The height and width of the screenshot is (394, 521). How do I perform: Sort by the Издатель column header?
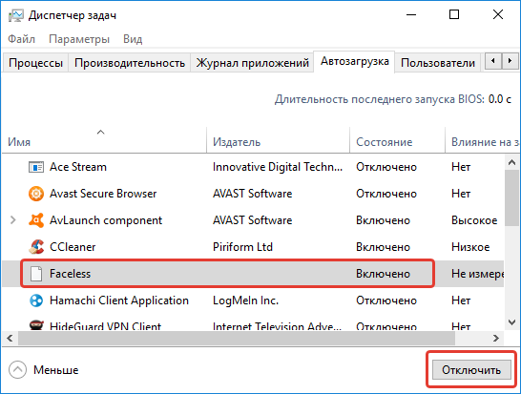(x=278, y=140)
